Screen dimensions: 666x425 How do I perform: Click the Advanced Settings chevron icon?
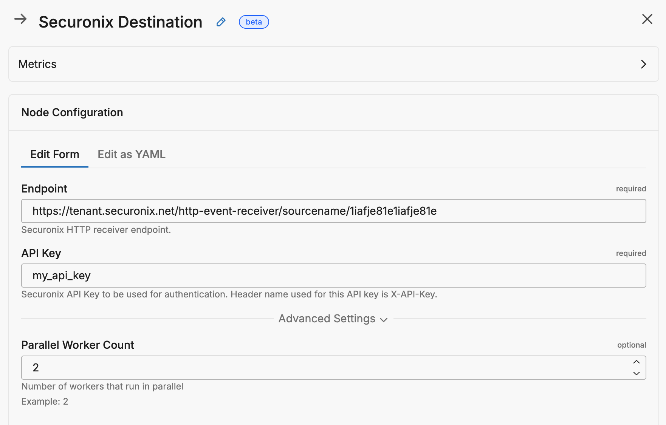384,320
